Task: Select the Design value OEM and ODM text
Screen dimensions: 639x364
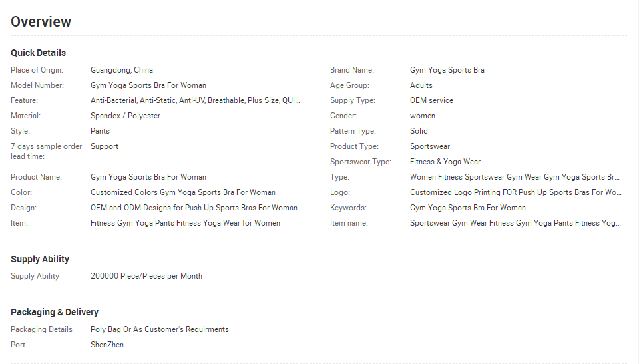Action: pyautogui.click(x=194, y=208)
